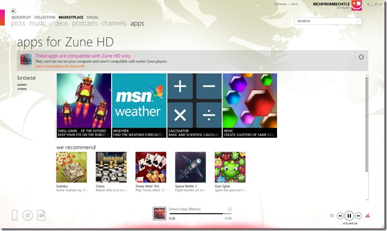
Task: Open the MSN Weather app tile
Action: (x=139, y=105)
